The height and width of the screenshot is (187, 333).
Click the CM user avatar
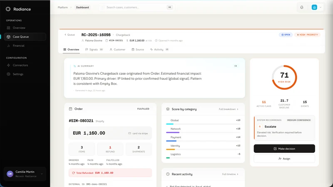coord(10,174)
